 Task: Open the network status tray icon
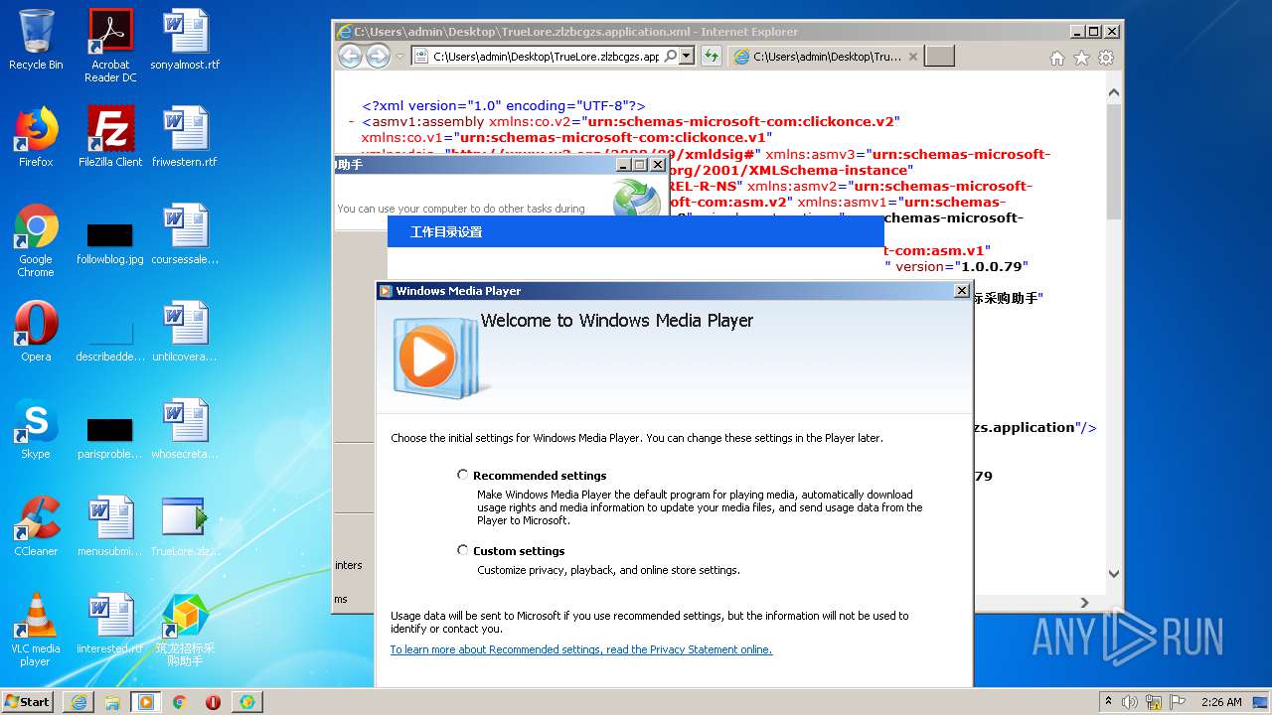point(1154,702)
